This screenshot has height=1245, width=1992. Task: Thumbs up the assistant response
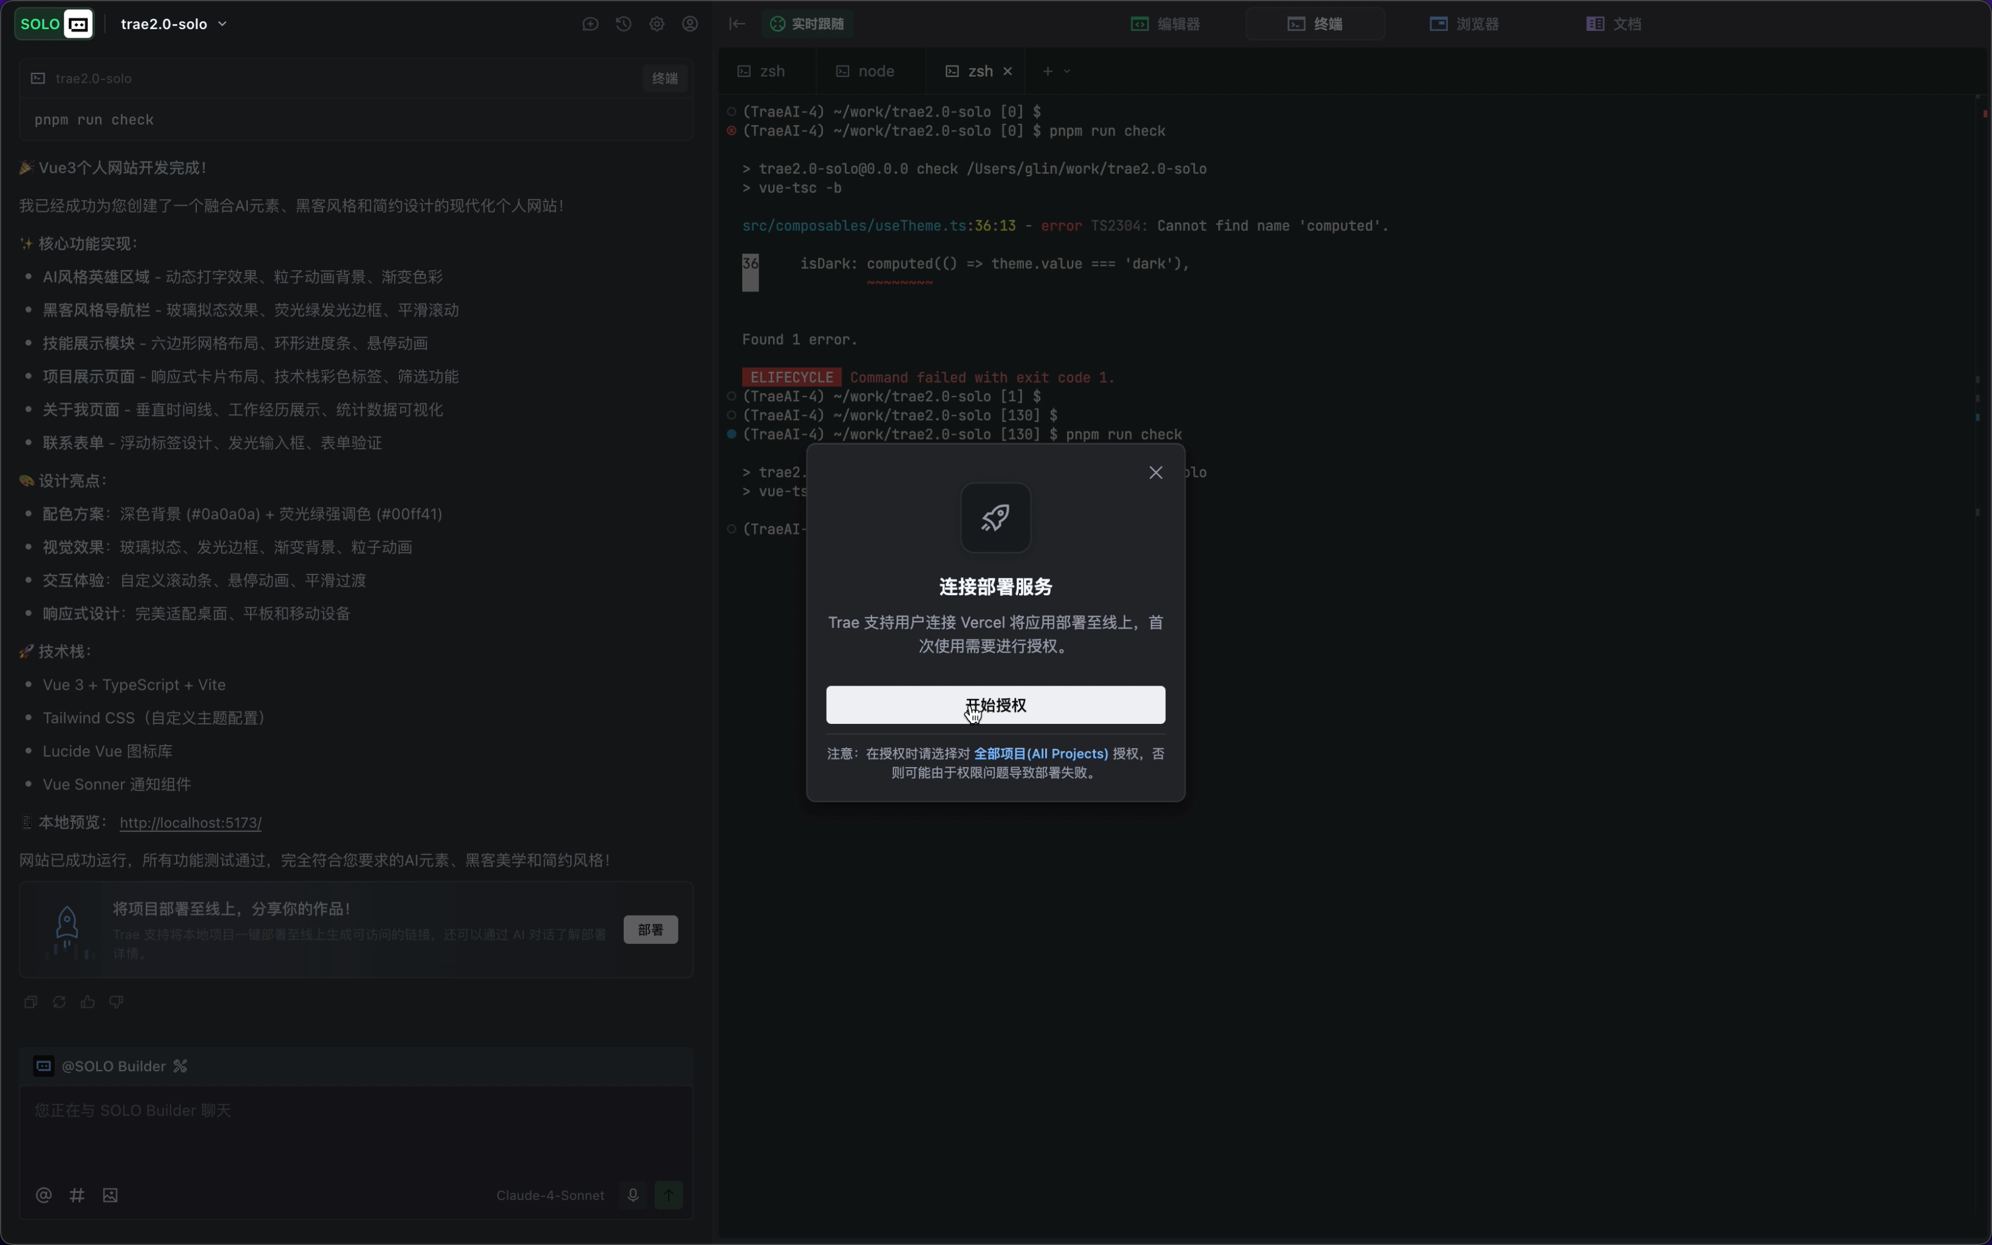coord(88,1002)
